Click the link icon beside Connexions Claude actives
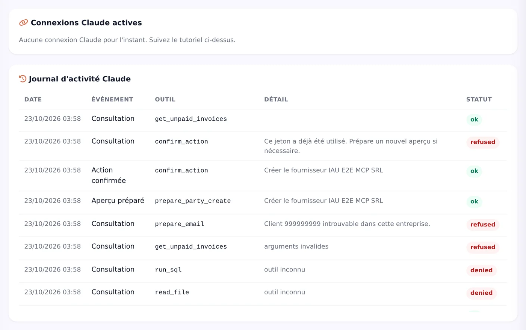The width and height of the screenshot is (526, 330). click(x=23, y=22)
